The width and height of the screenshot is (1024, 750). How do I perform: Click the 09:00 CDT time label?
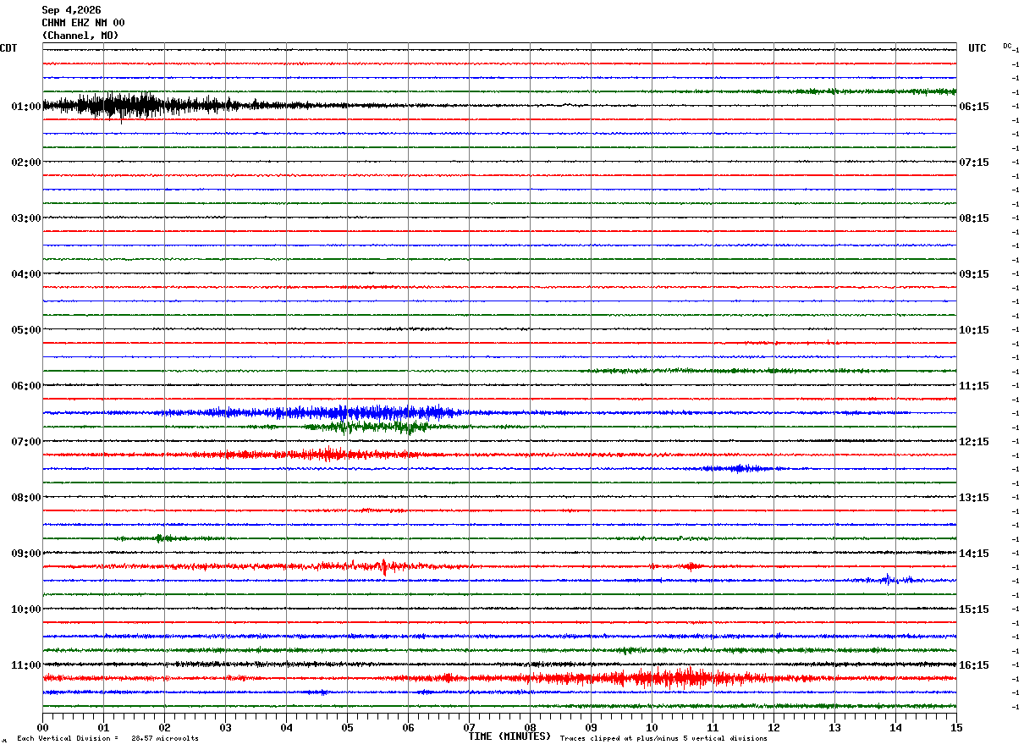(26, 554)
